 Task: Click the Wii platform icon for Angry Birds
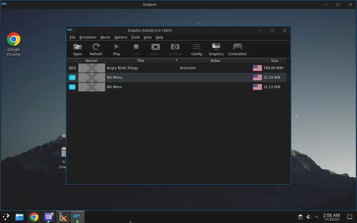(72, 68)
